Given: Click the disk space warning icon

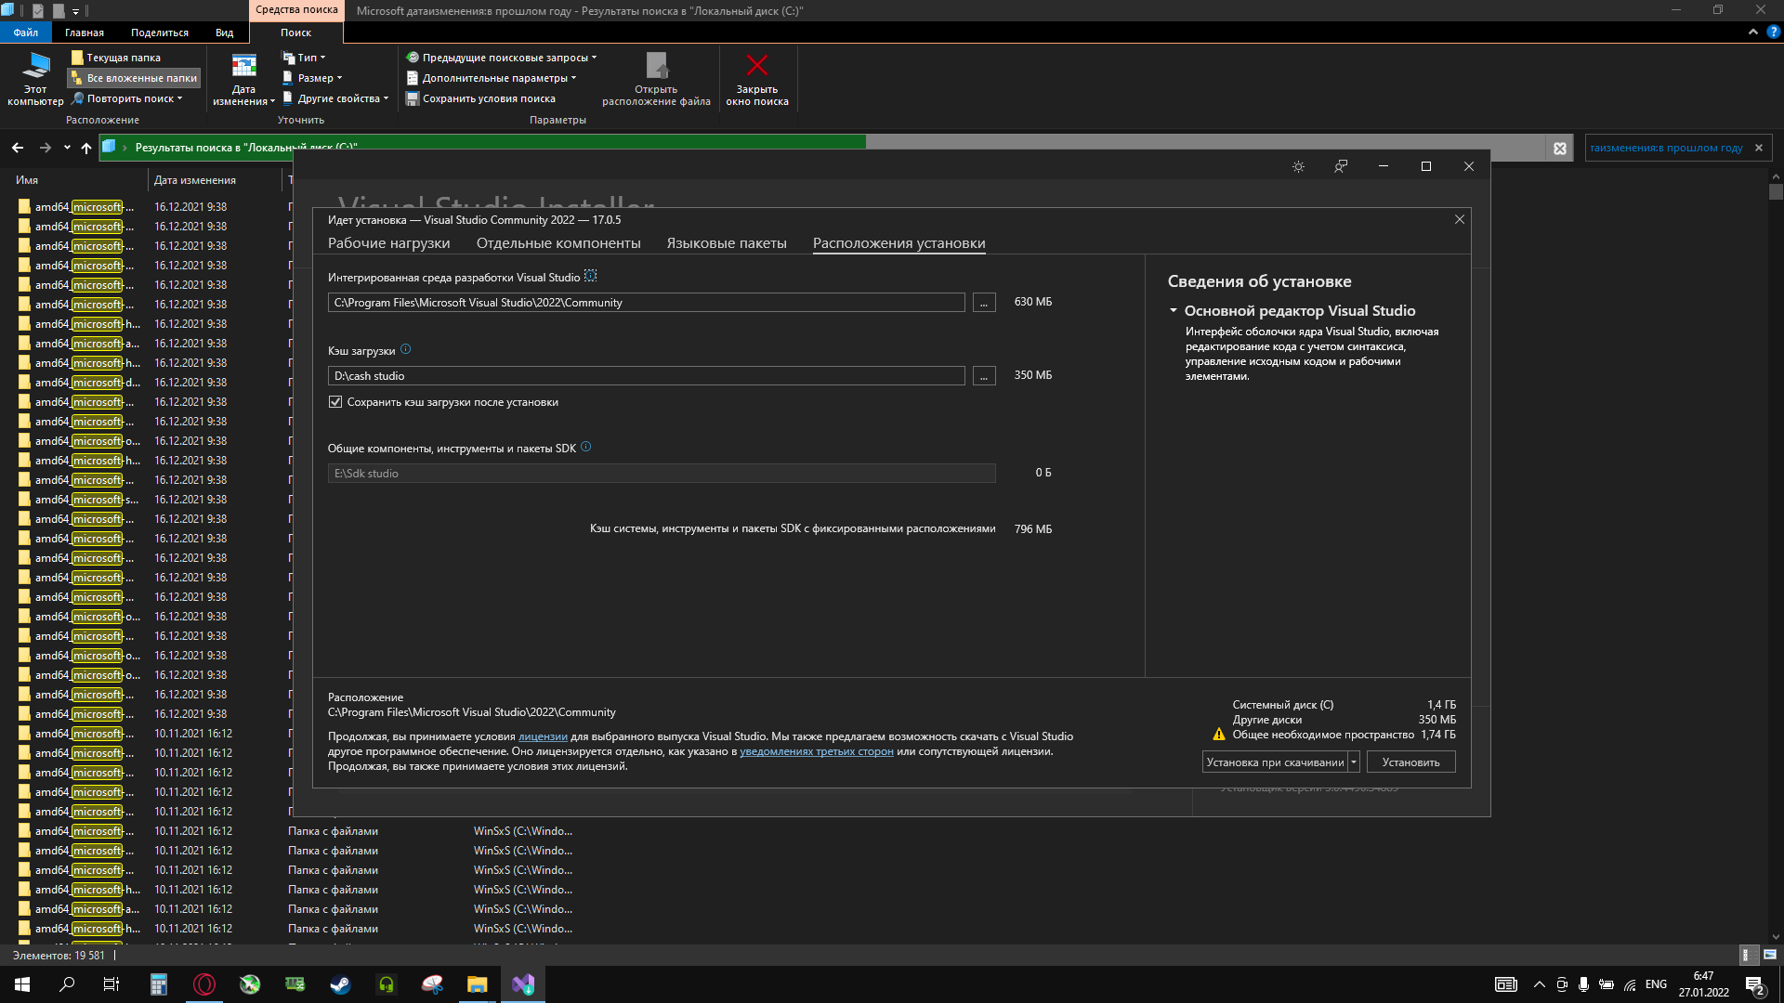Looking at the screenshot, I should (x=1219, y=735).
